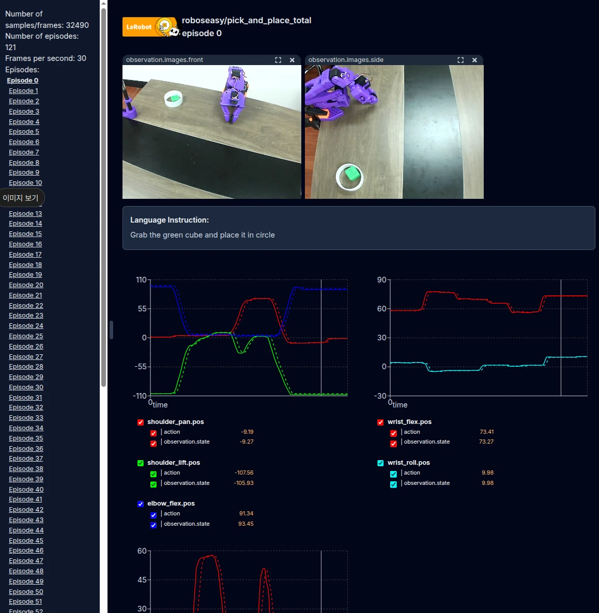Click the time cursor in wrist chart
The height and width of the screenshot is (613, 599).
(561, 337)
